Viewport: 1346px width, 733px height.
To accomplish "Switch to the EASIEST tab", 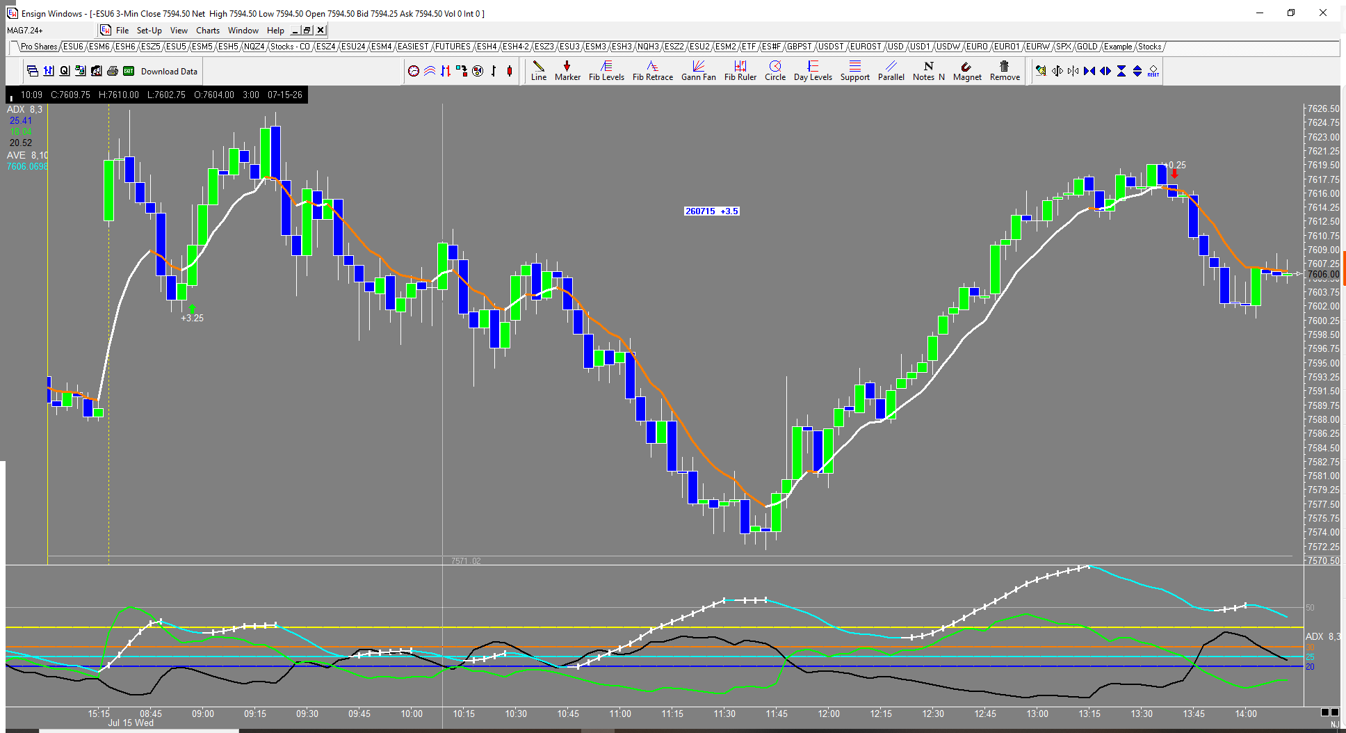I will pyautogui.click(x=413, y=47).
